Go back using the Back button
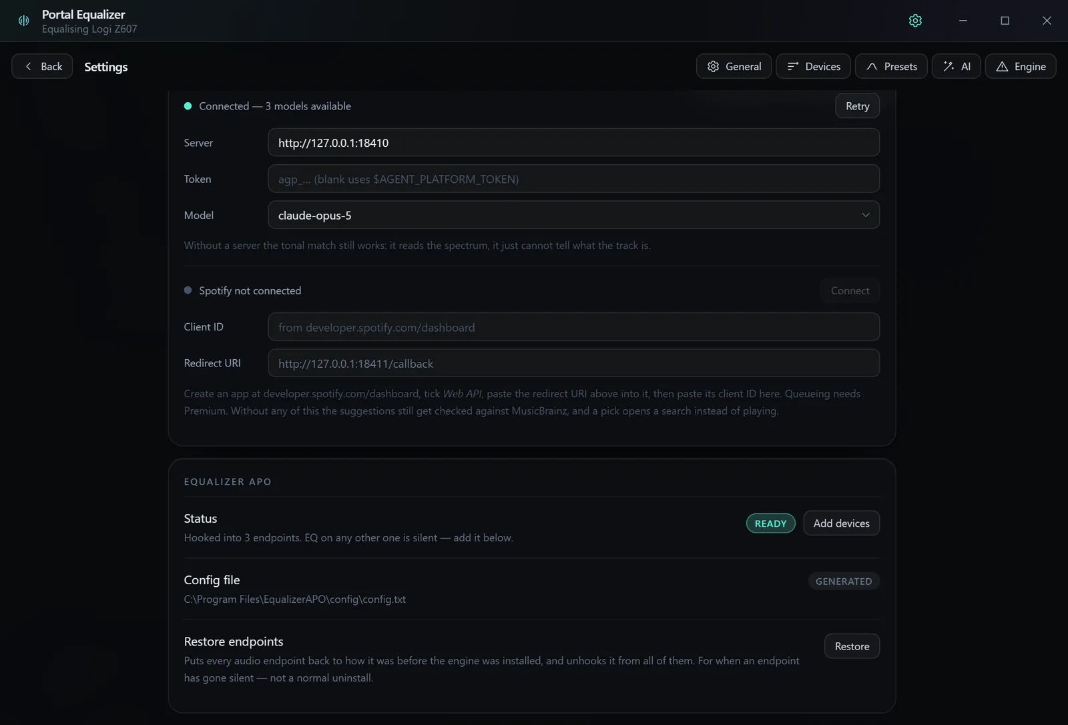The image size is (1068, 725). tap(42, 66)
